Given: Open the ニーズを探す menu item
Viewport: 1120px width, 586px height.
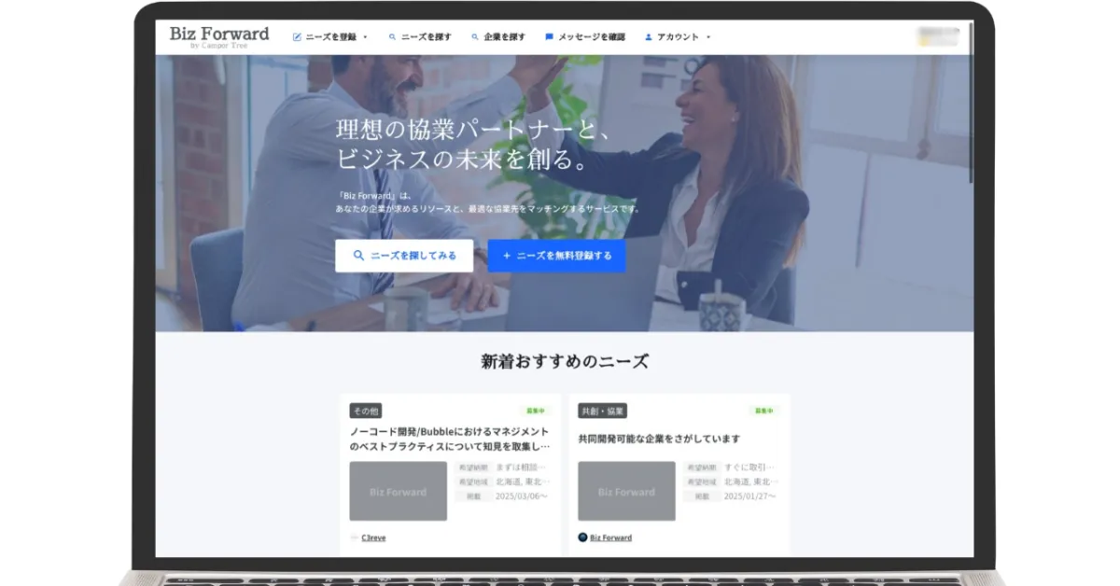Looking at the screenshot, I should click(426, 37).
